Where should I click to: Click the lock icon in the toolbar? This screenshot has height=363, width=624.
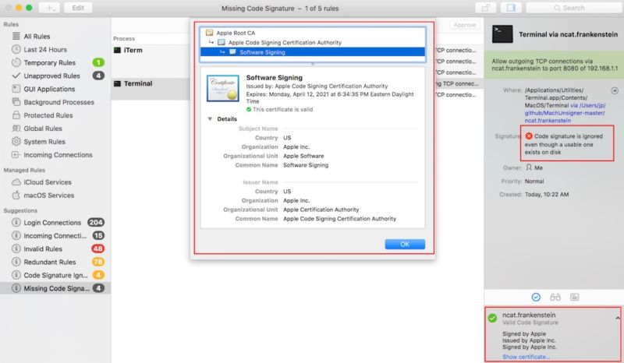pyautogui.click(x=485, y=8)
